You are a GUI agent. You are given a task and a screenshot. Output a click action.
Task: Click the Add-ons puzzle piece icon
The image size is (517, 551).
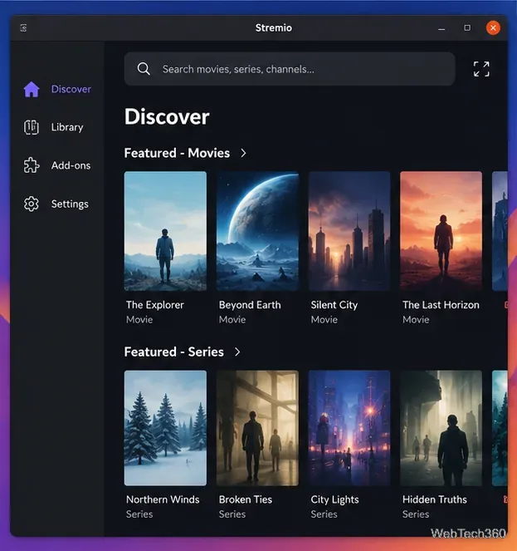32,165
